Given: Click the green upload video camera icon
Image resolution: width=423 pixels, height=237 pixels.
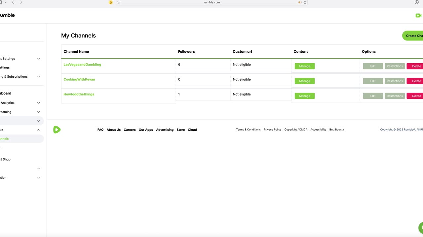Looking at the screenshot, I should (x=418, y=15).
